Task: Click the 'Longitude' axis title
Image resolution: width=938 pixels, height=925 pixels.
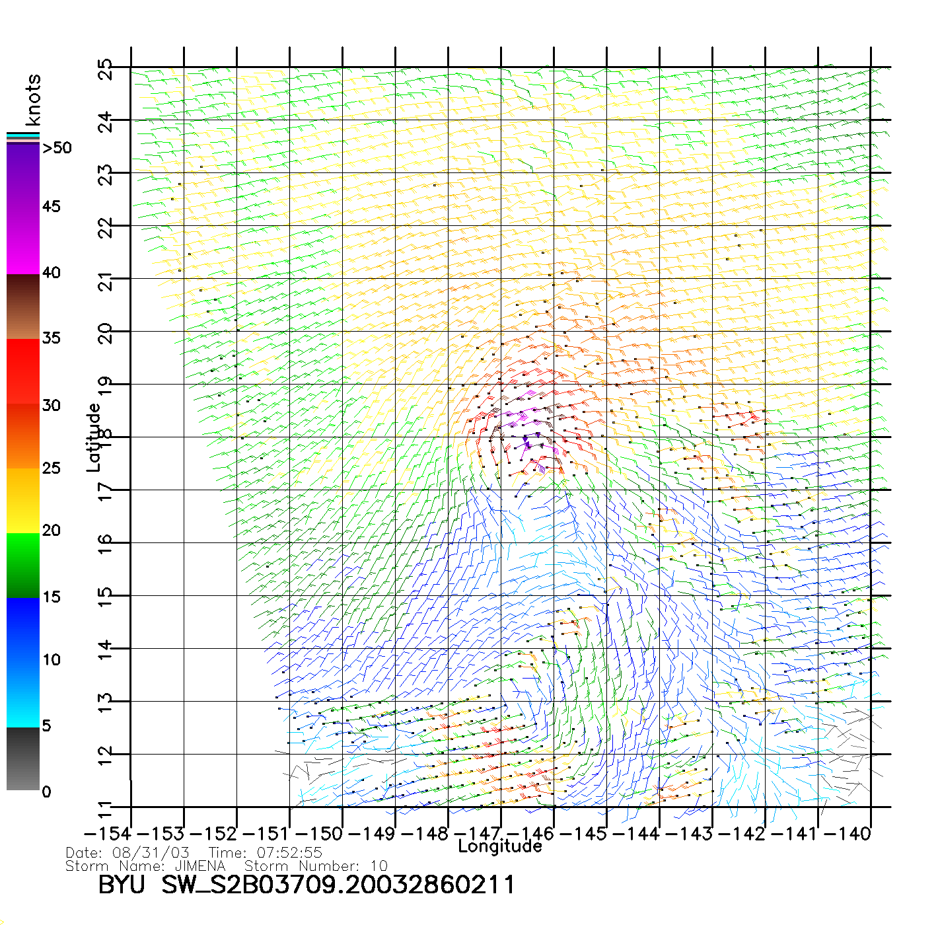Action: pos(500,846)
